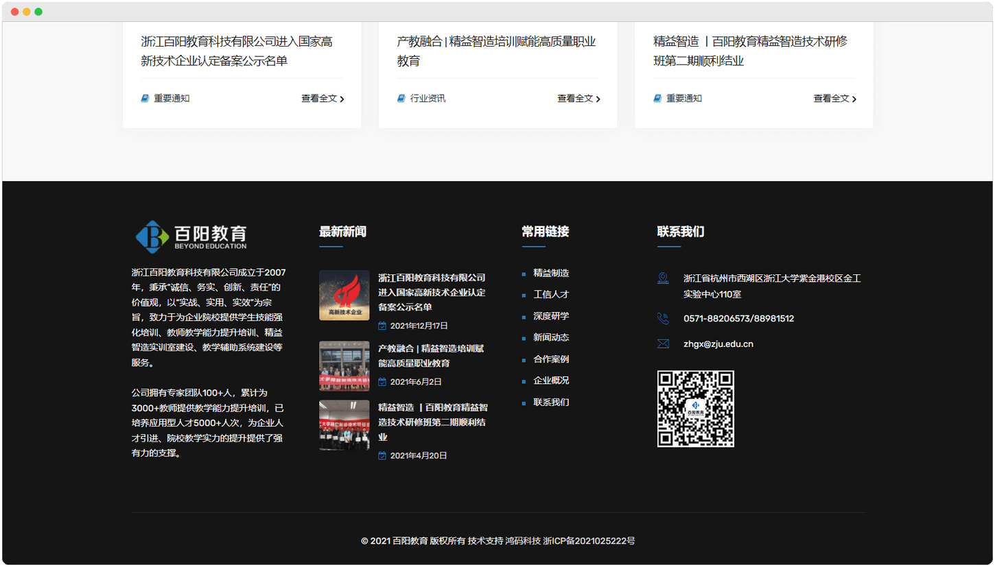Click the green macOS maximize button
Image resolution: width=995 pixels, height=567 pixels.
(38, 12)
